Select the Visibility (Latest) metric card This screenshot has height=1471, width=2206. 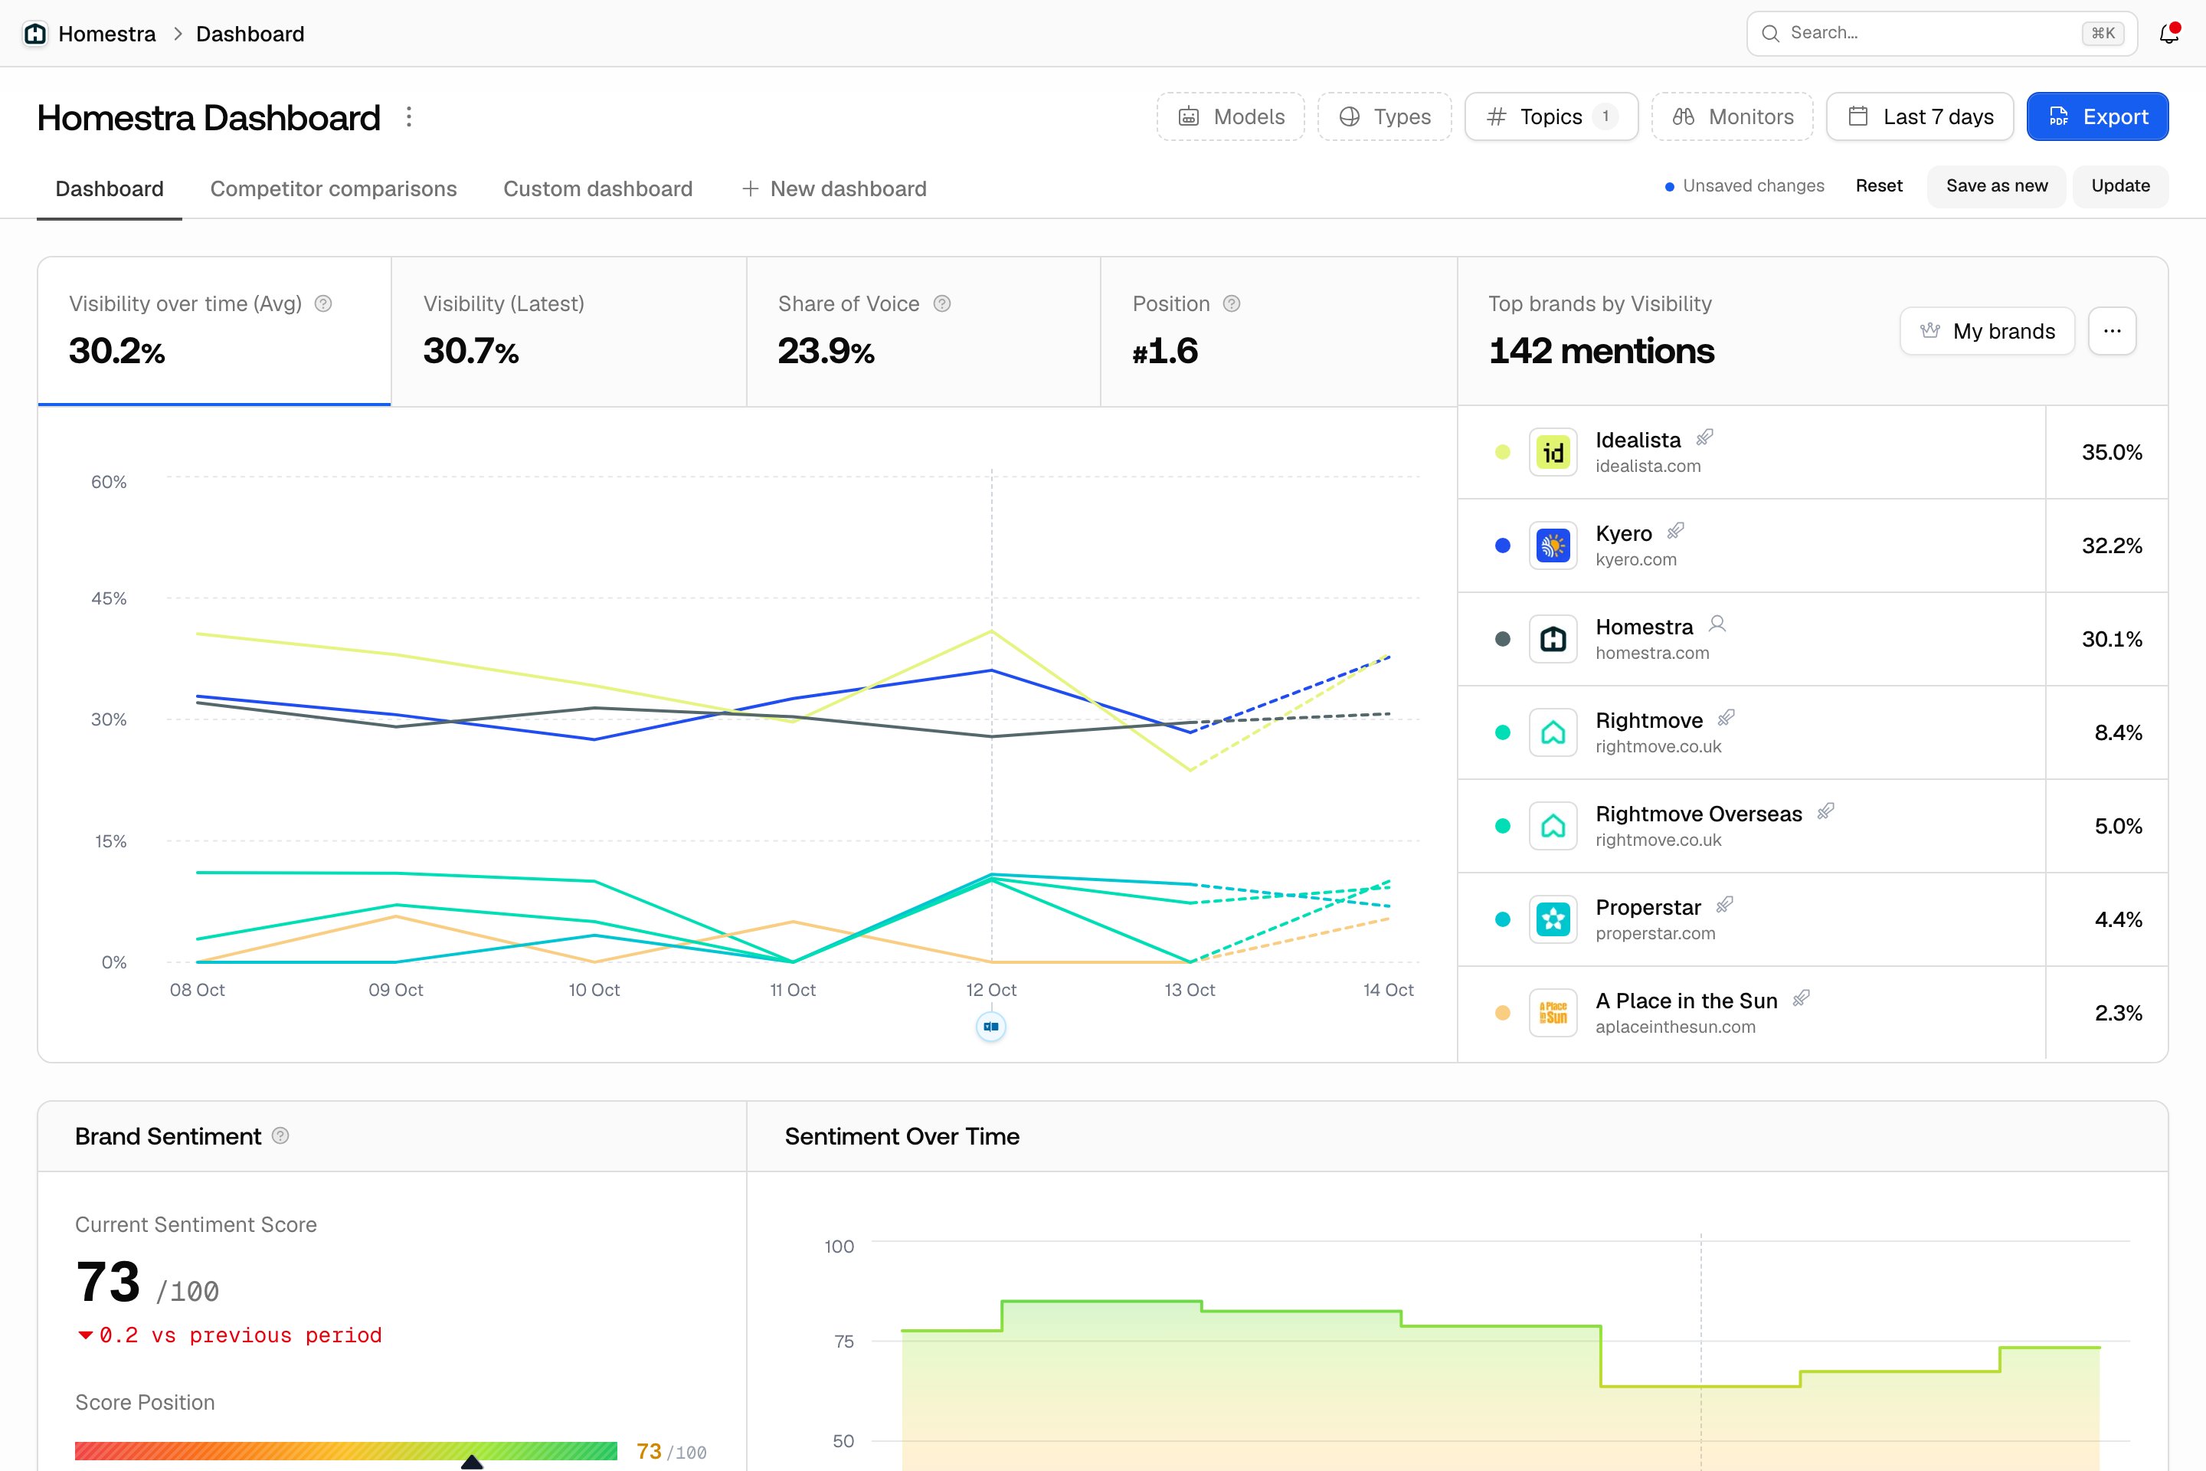[568, 331]
